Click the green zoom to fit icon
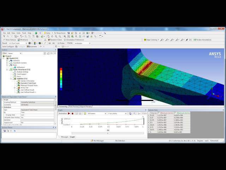The image size is (226, 170). tap(72, 36)
